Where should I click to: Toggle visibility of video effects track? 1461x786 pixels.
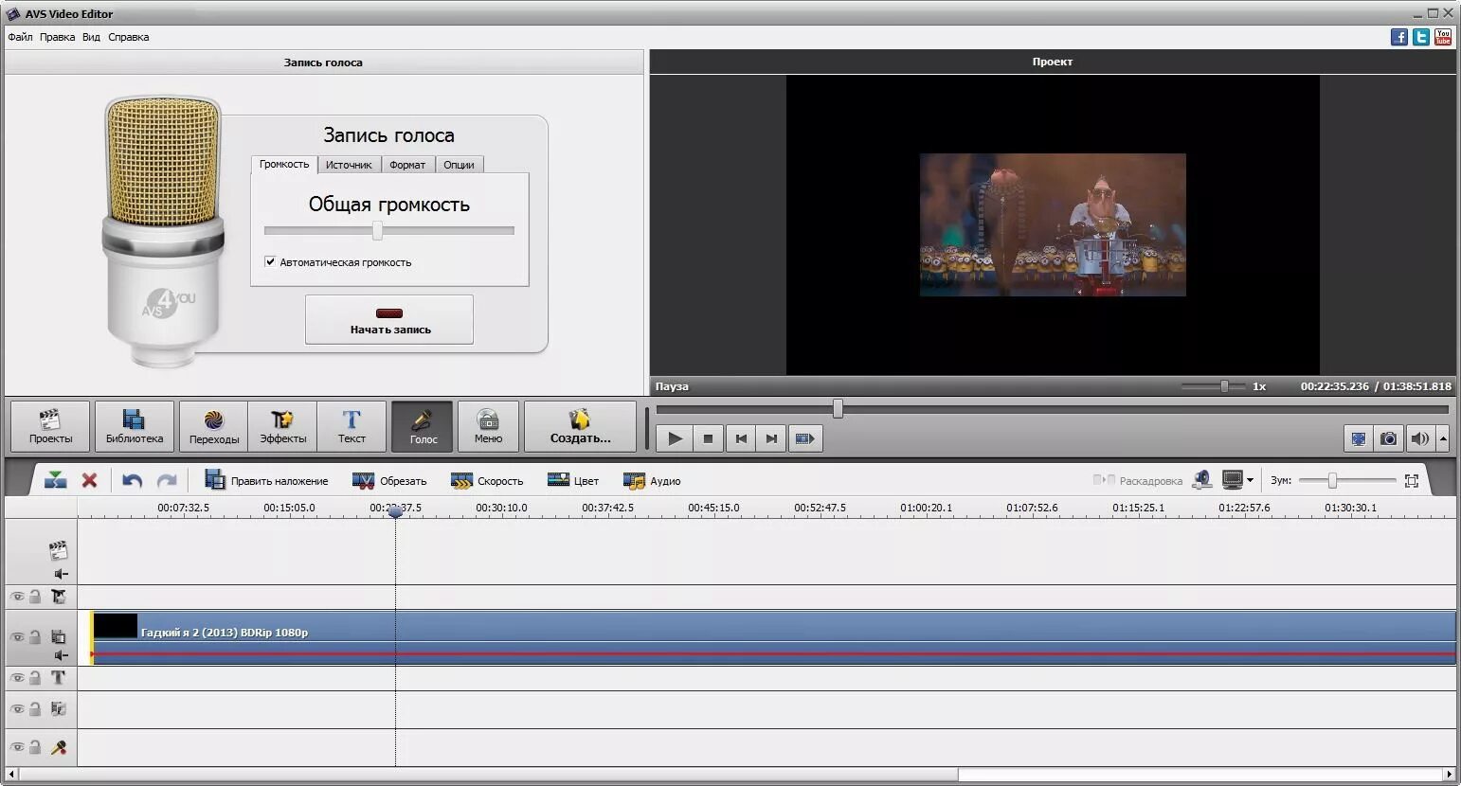(x=17, y=597)
